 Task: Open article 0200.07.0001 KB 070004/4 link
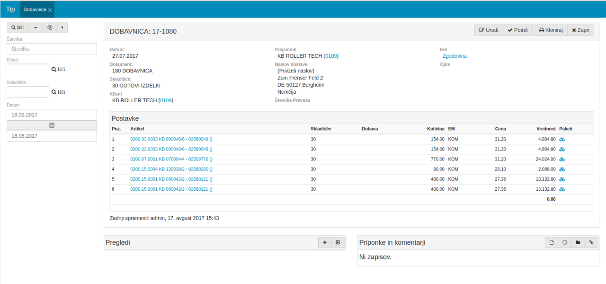point(171,159)
